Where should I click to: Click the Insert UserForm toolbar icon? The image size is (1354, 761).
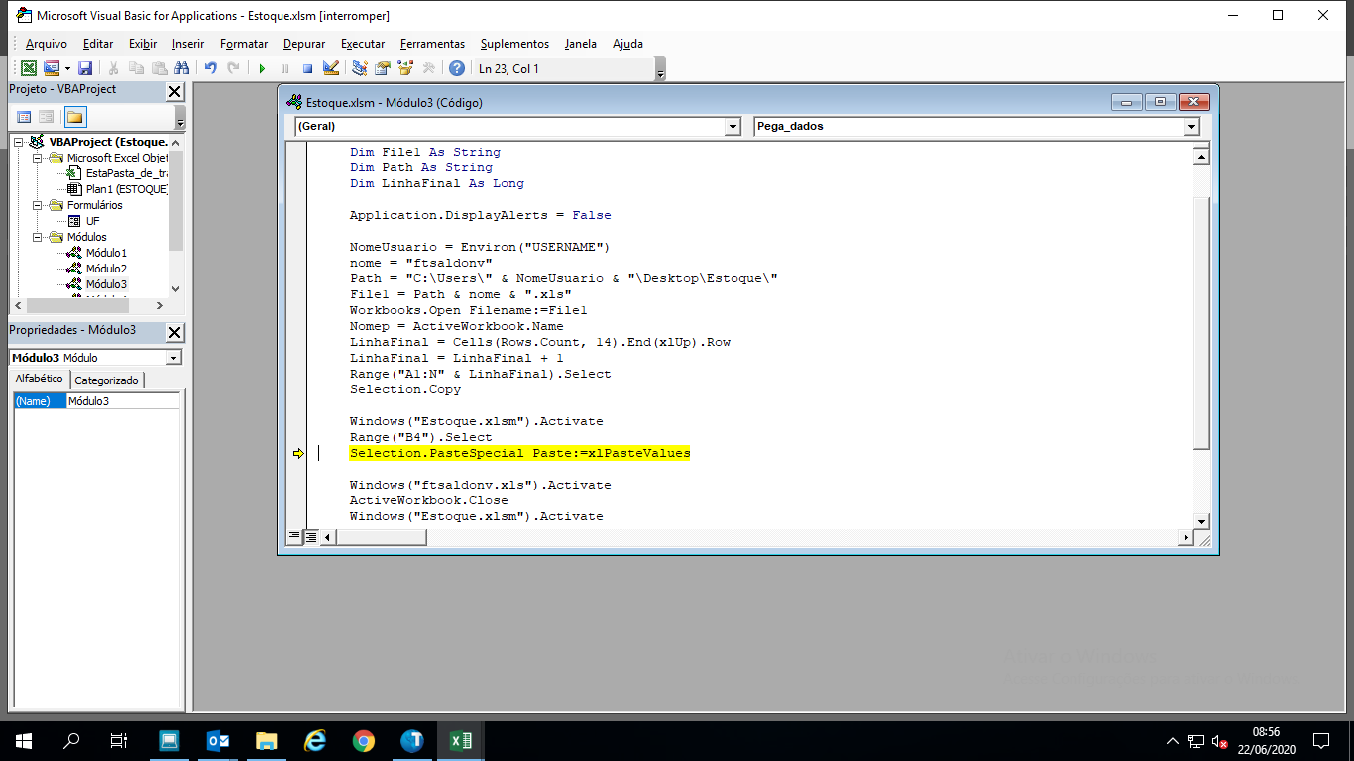pos(52,68)
